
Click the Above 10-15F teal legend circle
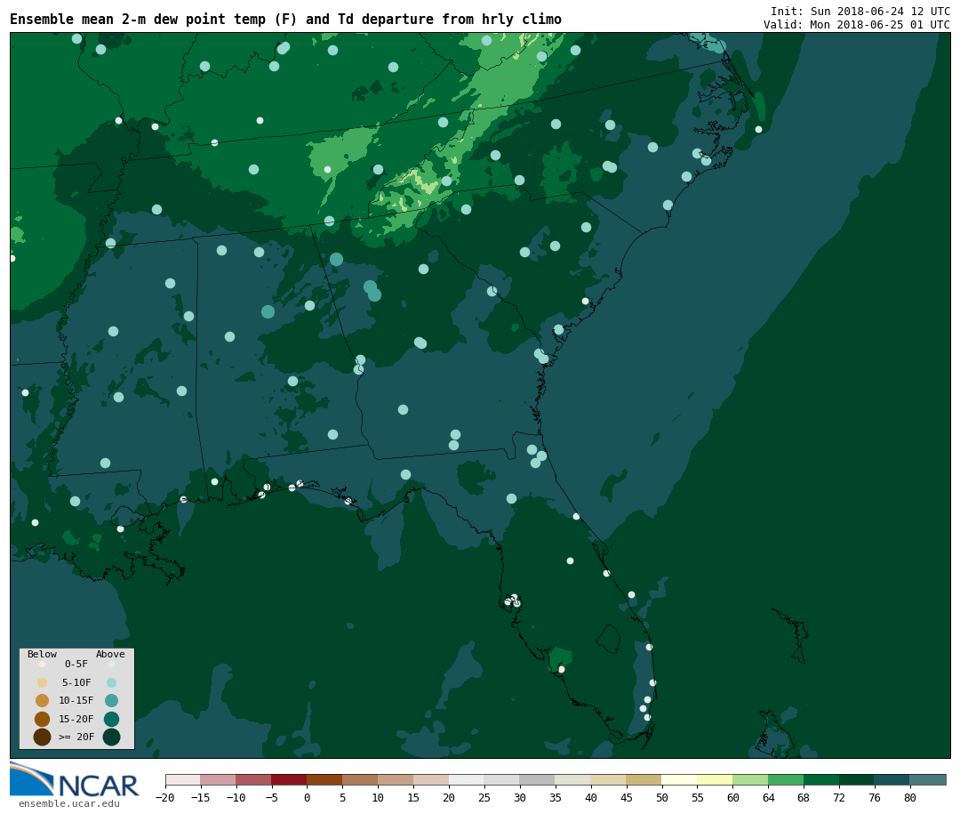click(x=111, y=700)
